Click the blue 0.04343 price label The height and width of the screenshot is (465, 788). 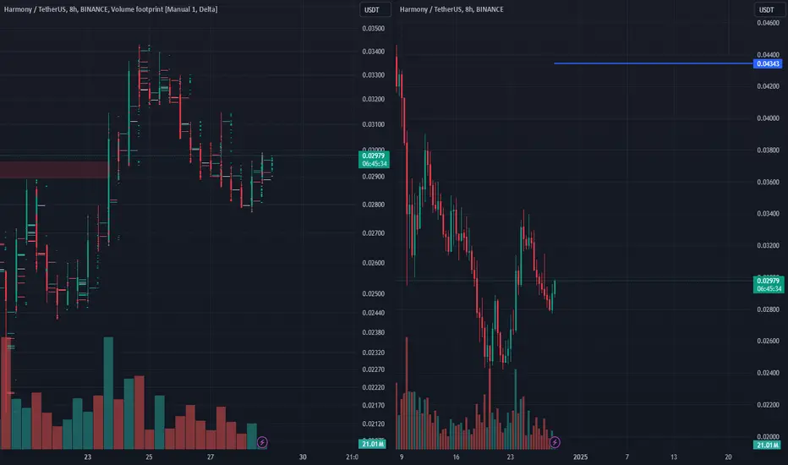pos(768,64)
